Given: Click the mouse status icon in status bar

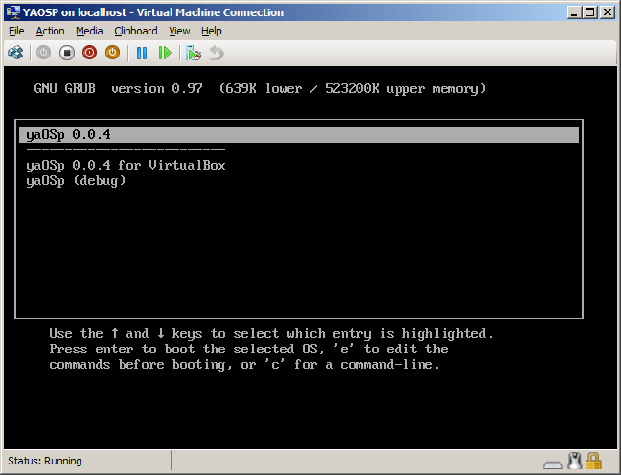Looking at the screenshot, I should pos(574,461).
